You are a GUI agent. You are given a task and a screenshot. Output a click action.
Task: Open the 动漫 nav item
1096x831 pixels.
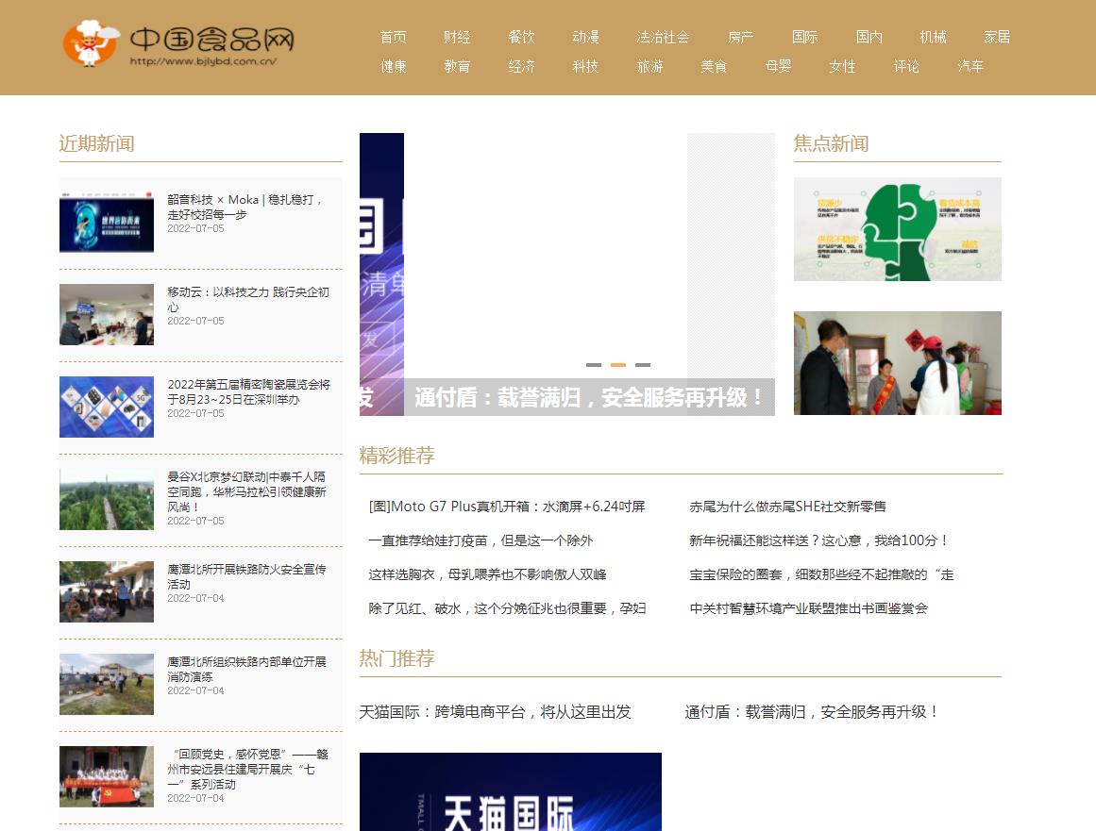click(x=585, y=37)
